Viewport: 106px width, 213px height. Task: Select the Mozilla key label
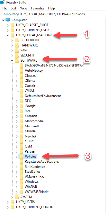30,131
